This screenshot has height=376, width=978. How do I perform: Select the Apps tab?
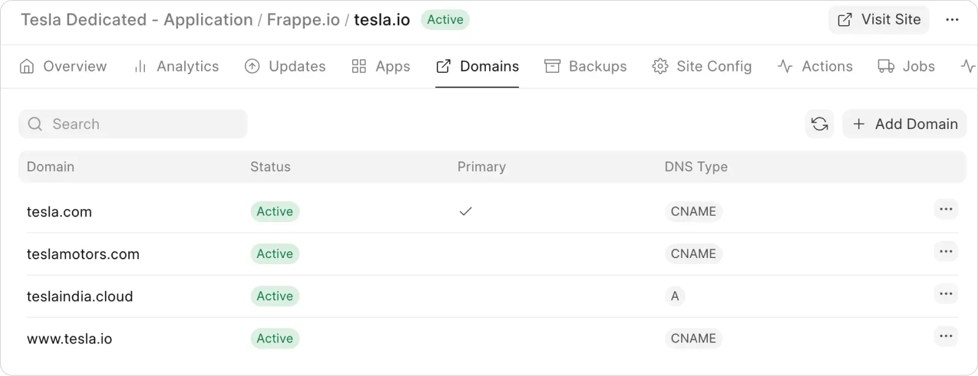[x=381, y=66]
